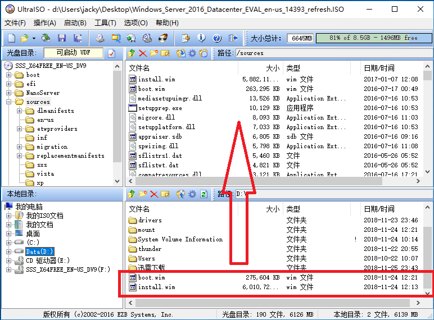Click the notepad with gear icon in main toolbar

point(186,38)
